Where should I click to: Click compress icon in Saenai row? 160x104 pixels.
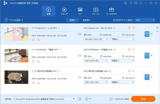(133, 28)
